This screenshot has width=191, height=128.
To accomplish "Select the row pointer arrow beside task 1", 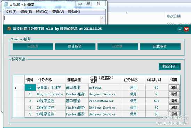I will 16,88.
